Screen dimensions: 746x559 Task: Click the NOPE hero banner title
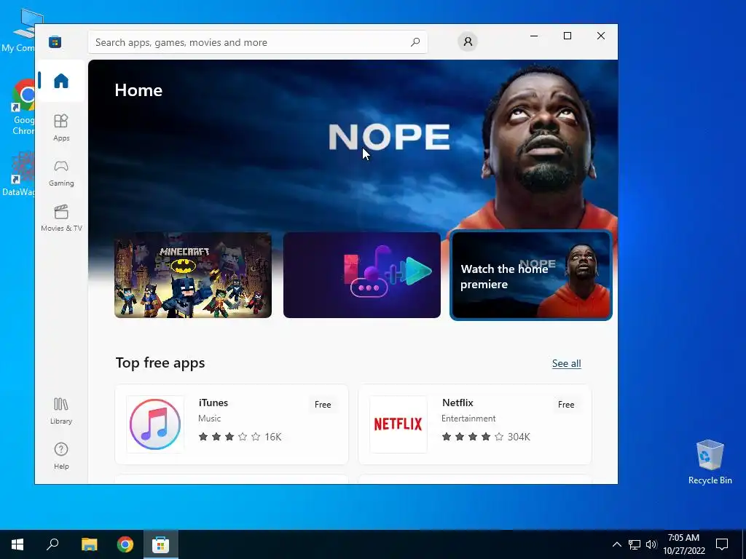pyautogui.click(x=389, y=137)
